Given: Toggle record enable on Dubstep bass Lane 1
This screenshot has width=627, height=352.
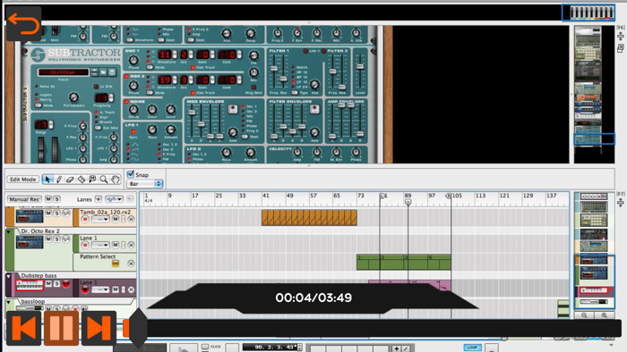Looking at the screenshot, I should (x=85, y=289).
